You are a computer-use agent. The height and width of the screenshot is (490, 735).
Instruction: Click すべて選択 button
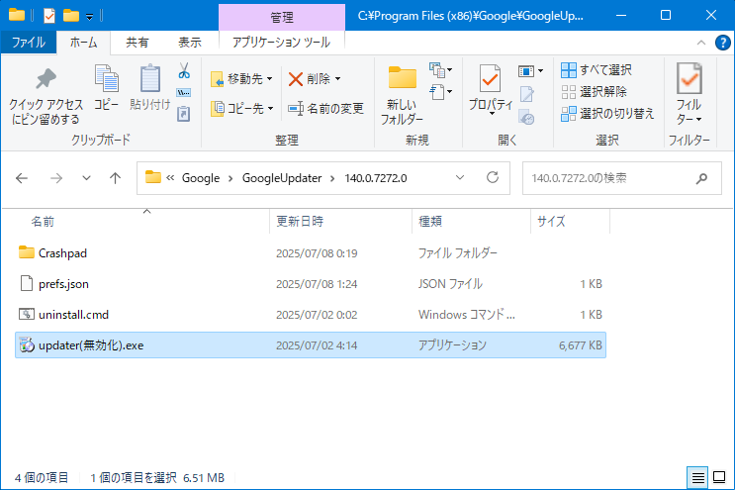pyautogui.click(x=597, y=70)
